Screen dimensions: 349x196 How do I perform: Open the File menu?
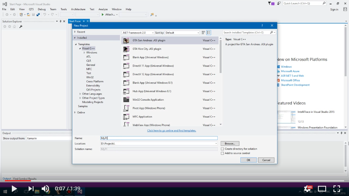(4, 9)
